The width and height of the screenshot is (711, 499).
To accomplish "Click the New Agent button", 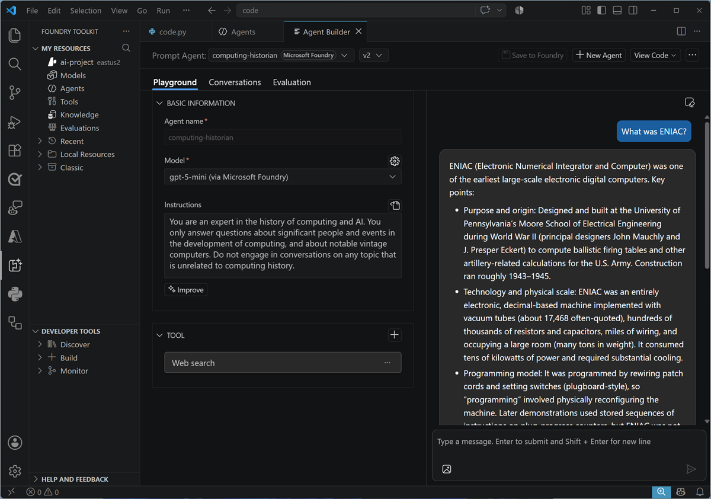I will pos(598,55).
